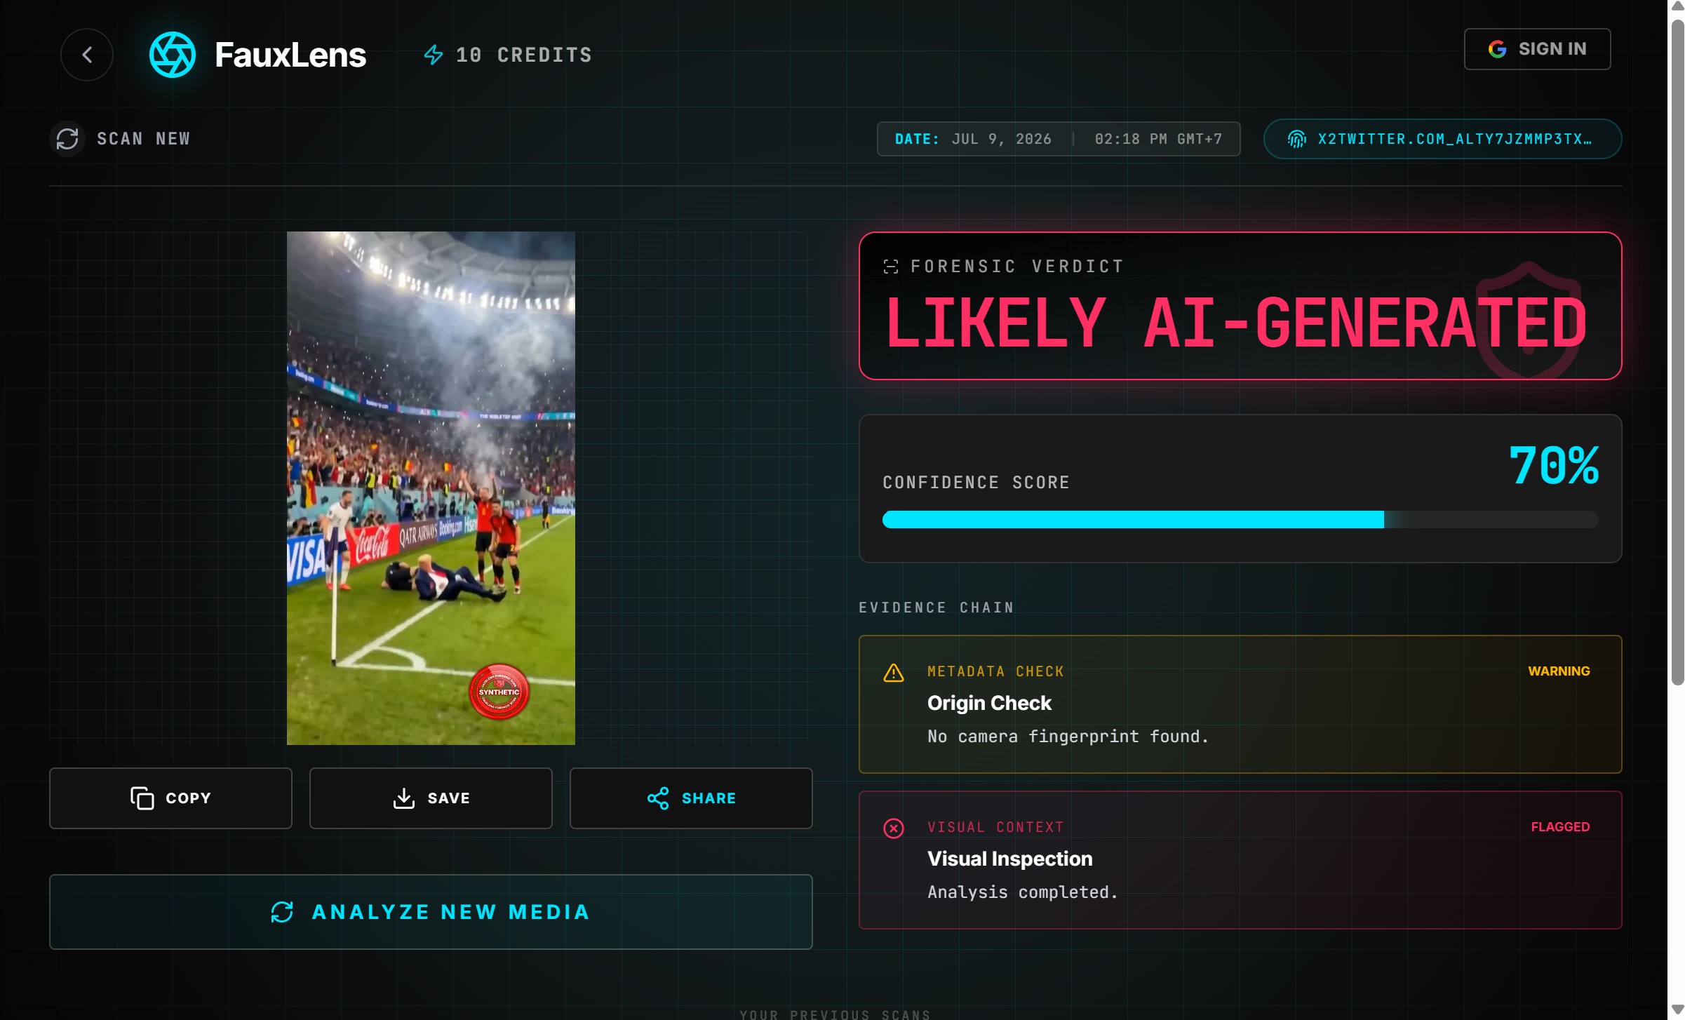This screenshot has width=1685, height=1020.
Task: Click the back arrow button
Action: (x=87, y=55)
